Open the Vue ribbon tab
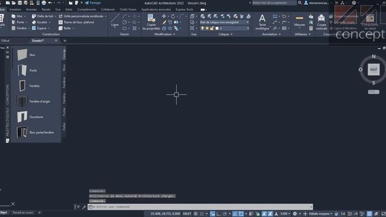Image resolution: width=386 pixels, height=217 pixels. click(58, 10)
